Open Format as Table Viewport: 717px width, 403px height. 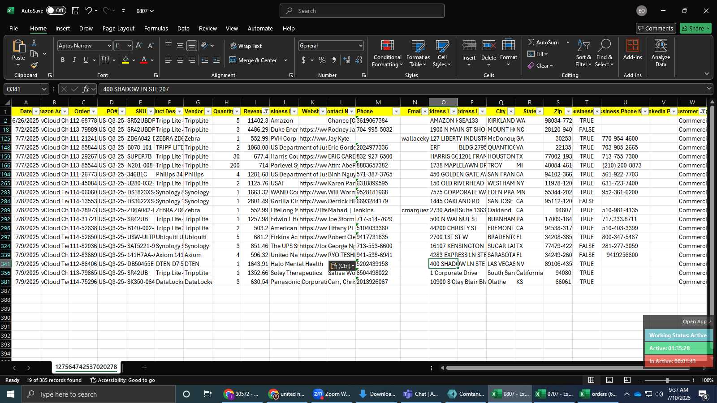click(x=418, y=54)
